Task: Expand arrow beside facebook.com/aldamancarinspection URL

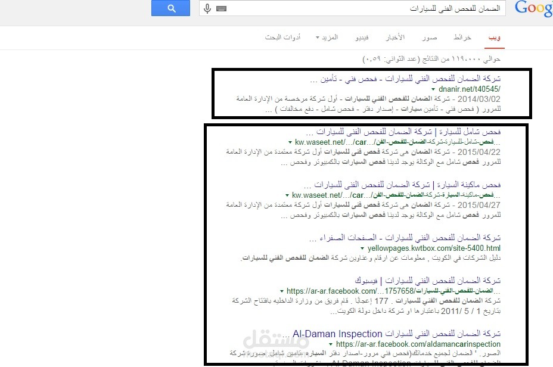Action: [x=331, y=344]
